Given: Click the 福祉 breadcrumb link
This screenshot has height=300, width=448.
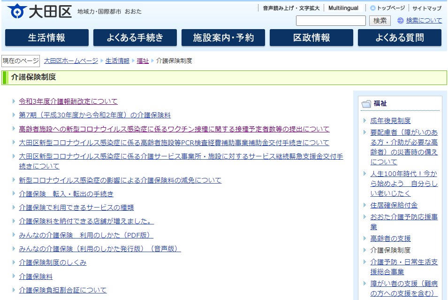Looking at the screenshot, I should click(143, 61).
